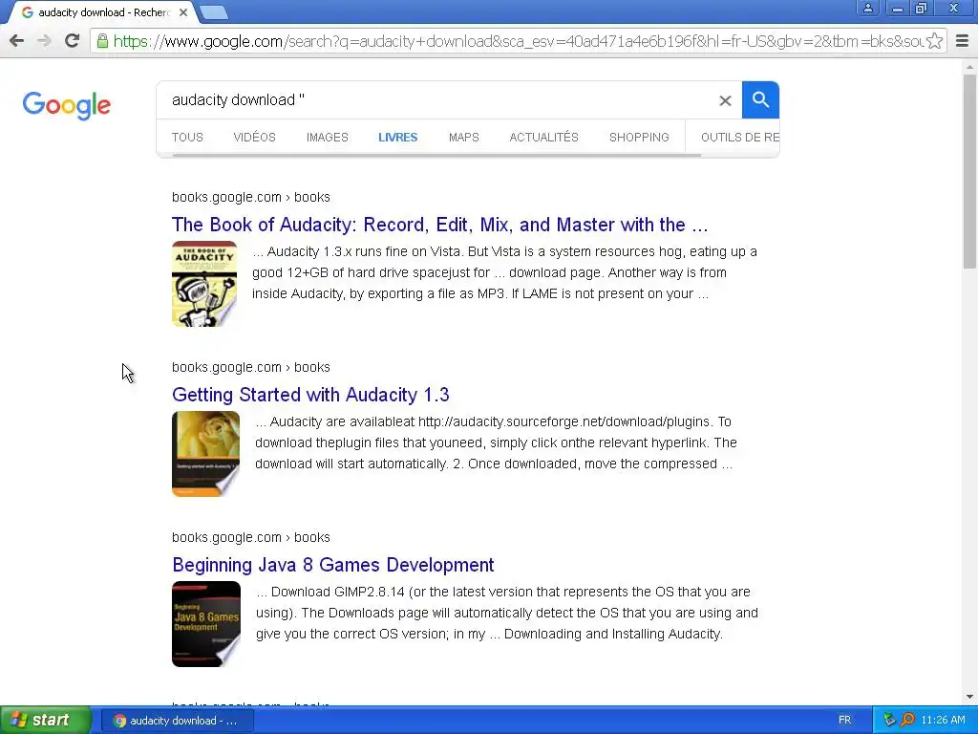The width and height of the screenshot is (978, 734).
Task: Click the safely remove hardware tray icon
Action: coord(889,721)
